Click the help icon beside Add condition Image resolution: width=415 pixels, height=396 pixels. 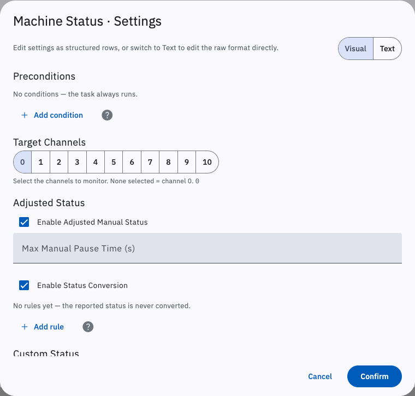(x=107, y=115)
